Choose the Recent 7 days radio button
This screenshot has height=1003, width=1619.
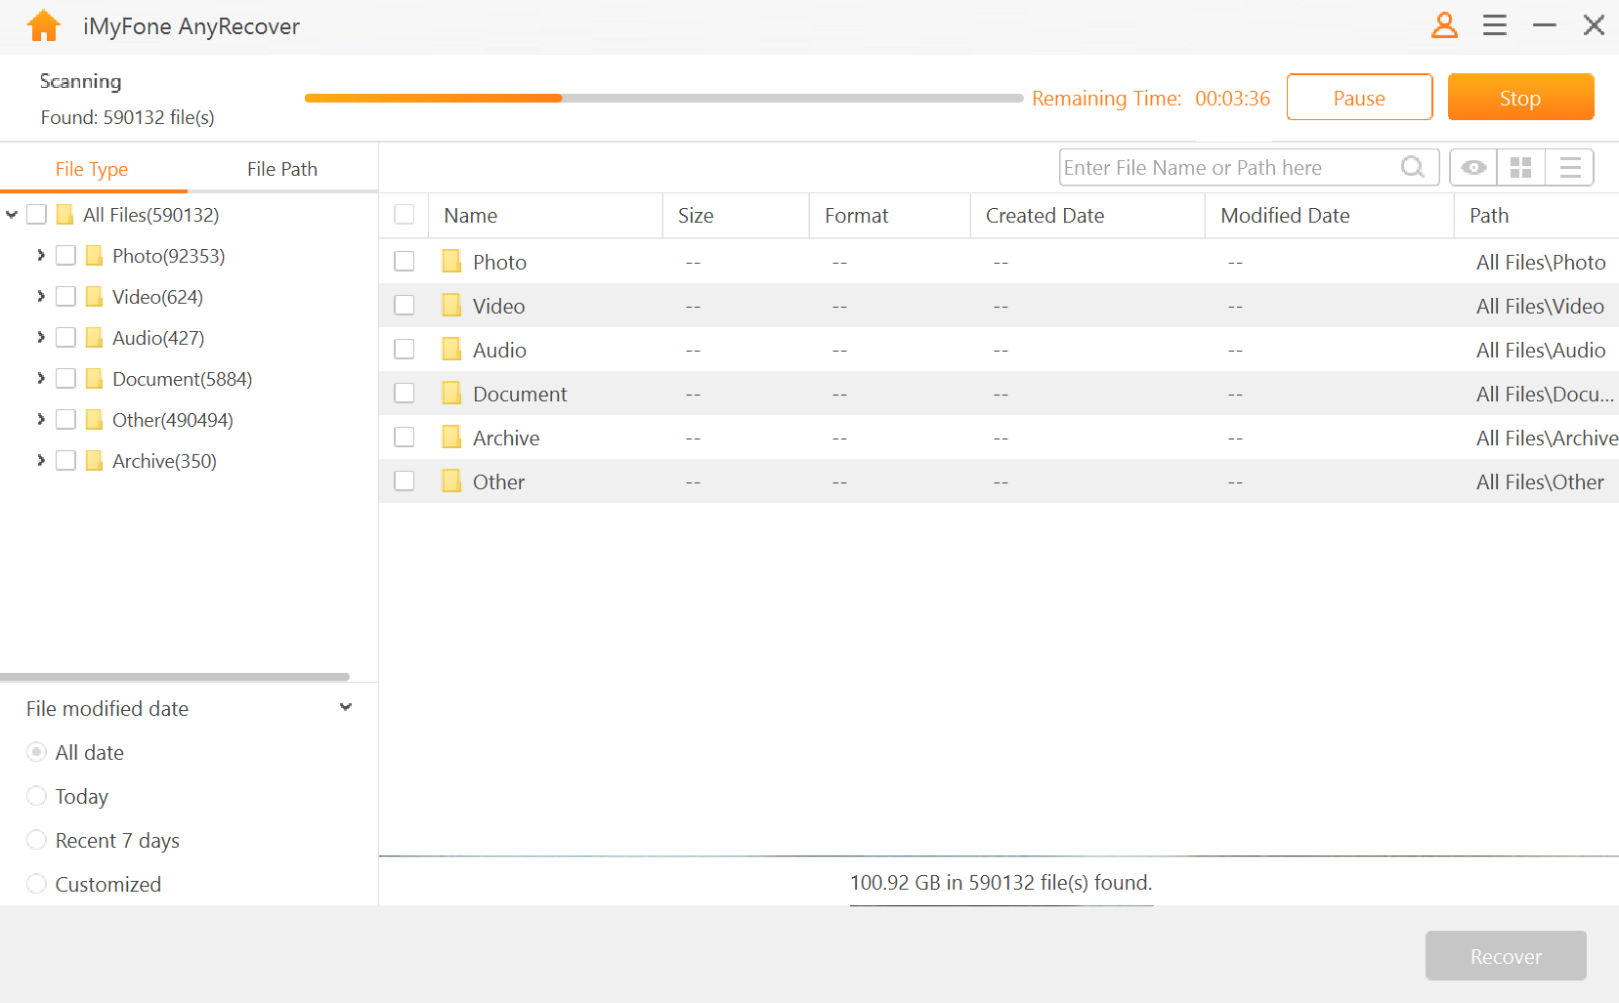coord(36,839)
